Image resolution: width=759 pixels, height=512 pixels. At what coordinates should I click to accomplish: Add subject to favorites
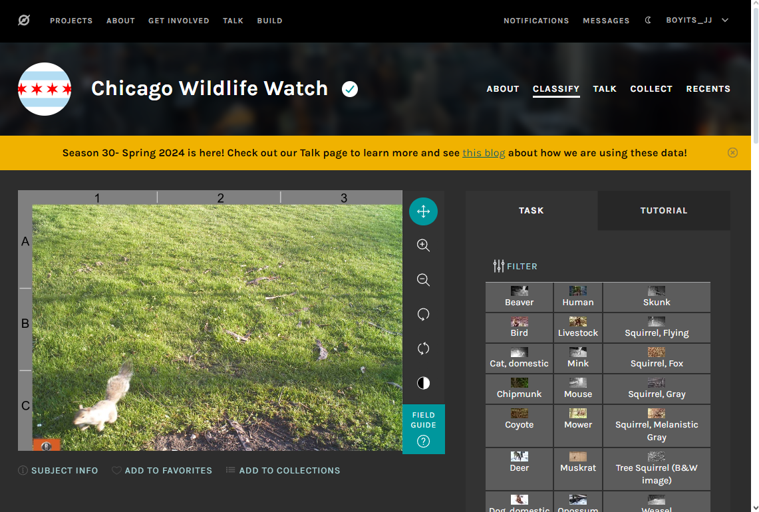162,470
